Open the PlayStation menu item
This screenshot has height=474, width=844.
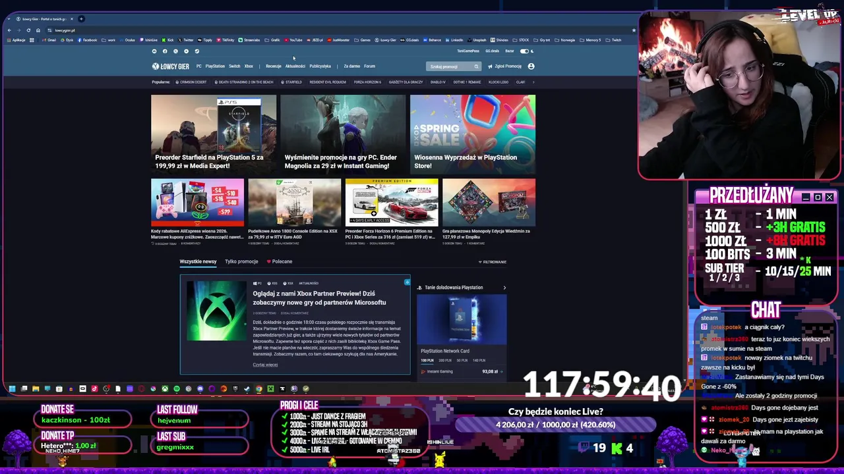pos(215,66)
